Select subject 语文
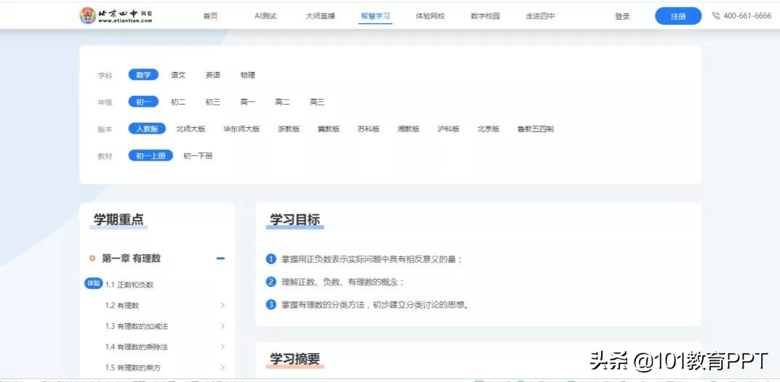This screenshot has height=382, width=780. [178, 75]
